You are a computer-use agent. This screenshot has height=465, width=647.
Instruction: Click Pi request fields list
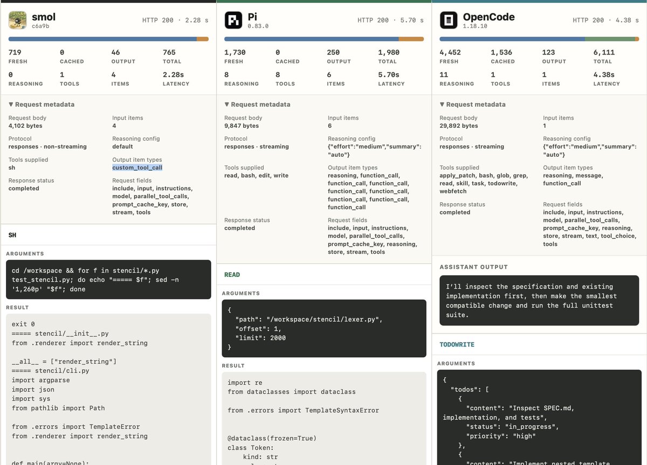click(x=372, y=240)
